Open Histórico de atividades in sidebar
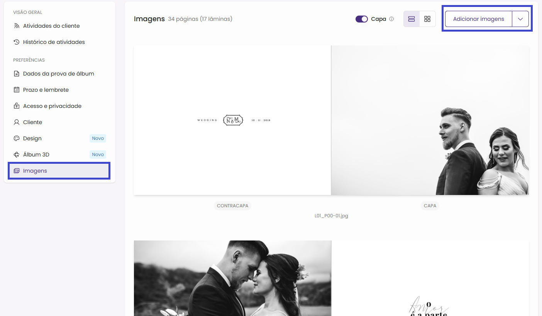This screenshot has height=316, width=542. (x=54, y=42)
